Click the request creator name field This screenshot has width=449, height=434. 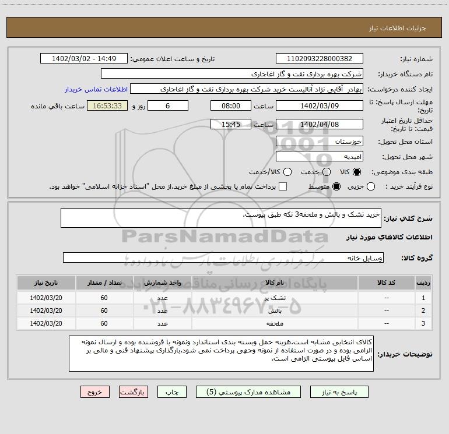pos(247,89)
